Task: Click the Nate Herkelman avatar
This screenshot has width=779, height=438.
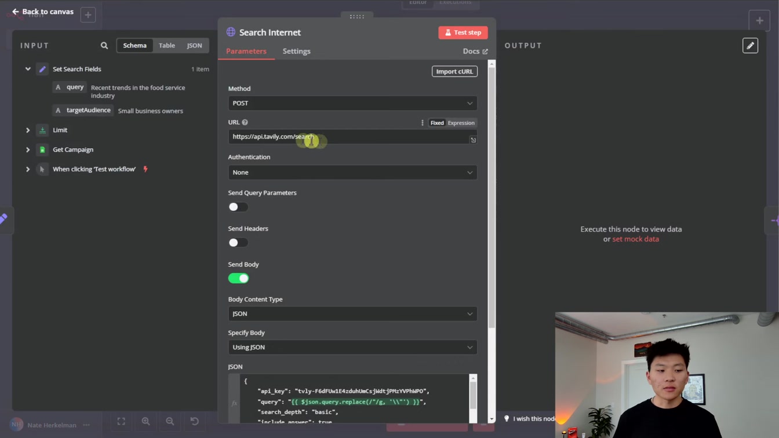Action: [17, 425]
